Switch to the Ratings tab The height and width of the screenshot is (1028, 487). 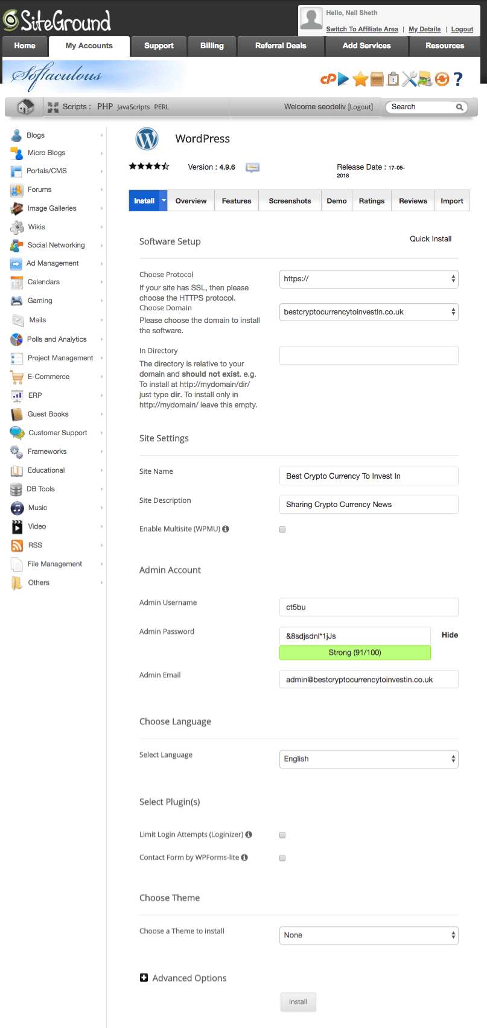[x=372, y=201]
